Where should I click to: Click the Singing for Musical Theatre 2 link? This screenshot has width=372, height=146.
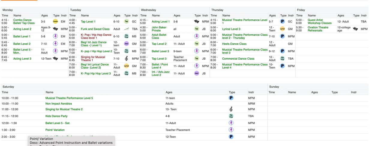coord(64,109)
